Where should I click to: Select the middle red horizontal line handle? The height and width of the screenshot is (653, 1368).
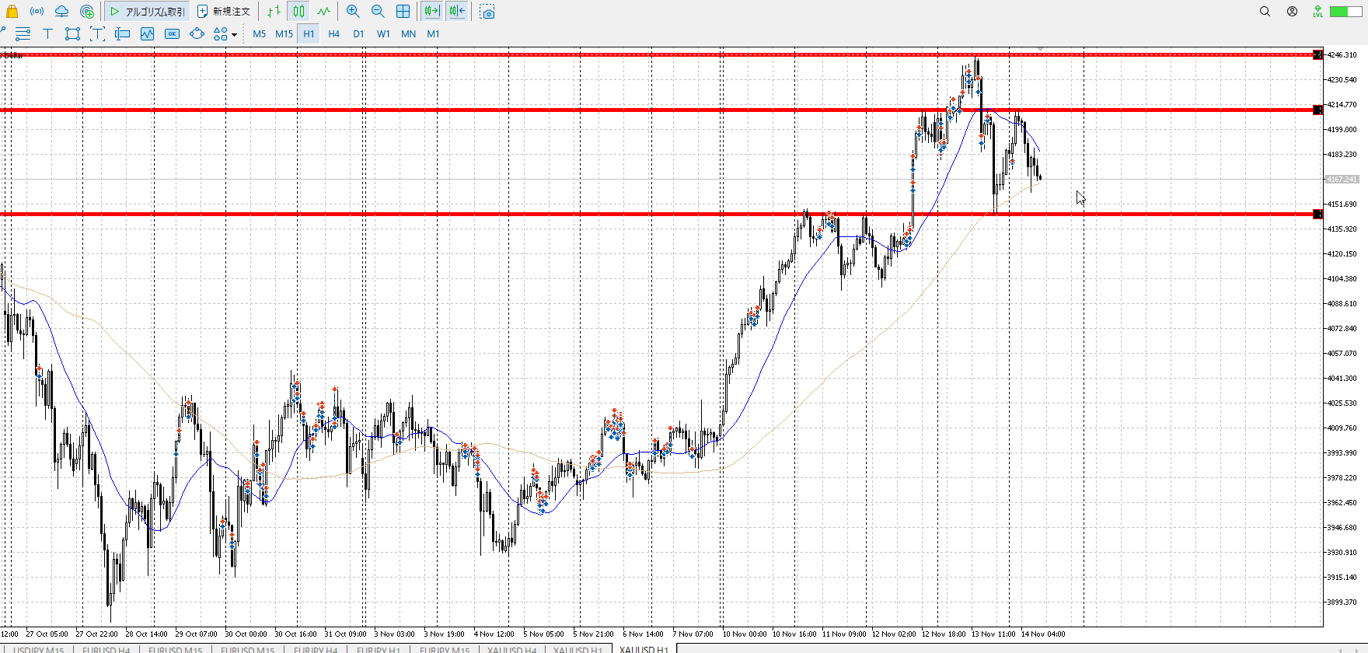click(1317, 110)
